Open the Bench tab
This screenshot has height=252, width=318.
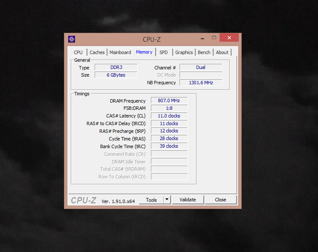(204, 52)
